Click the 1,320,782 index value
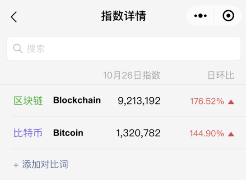 (138, 133)
